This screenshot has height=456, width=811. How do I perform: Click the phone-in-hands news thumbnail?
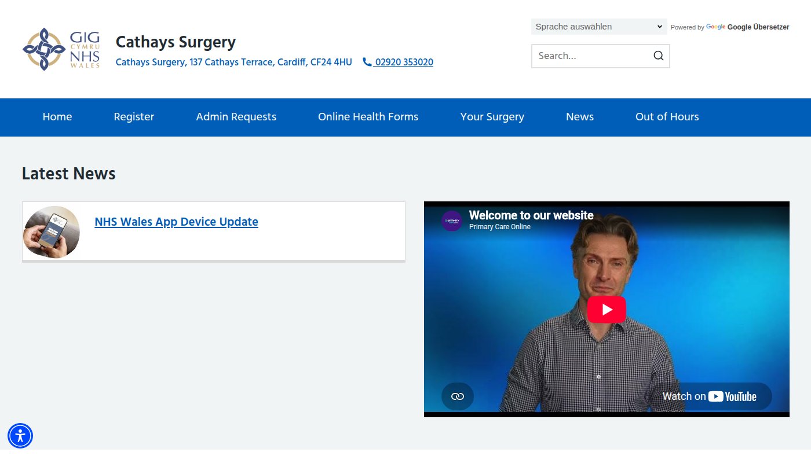pos(52,232)
